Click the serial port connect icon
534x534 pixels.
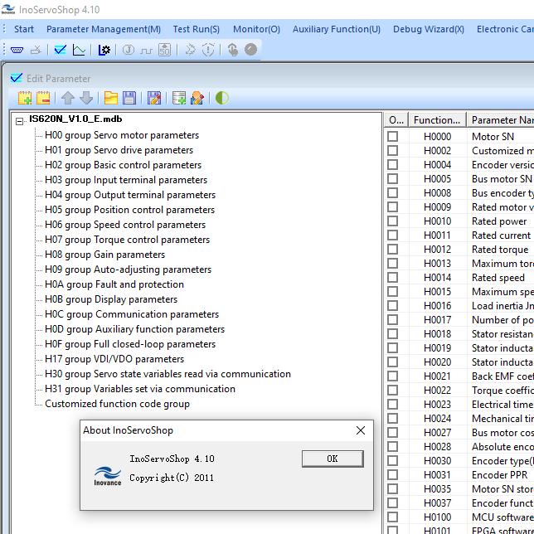coord(17,50)
